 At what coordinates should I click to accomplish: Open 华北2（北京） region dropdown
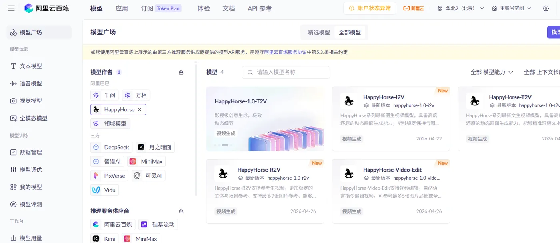pos(460,8)
